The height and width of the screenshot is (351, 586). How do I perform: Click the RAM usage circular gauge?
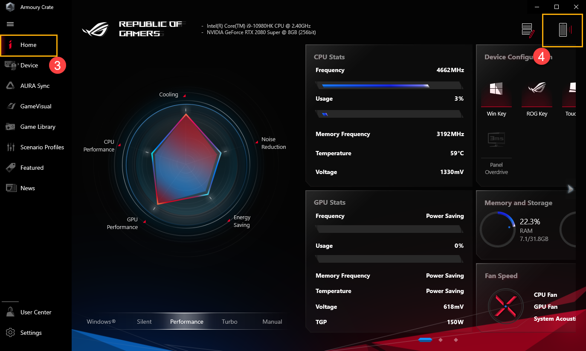(498, 229)
